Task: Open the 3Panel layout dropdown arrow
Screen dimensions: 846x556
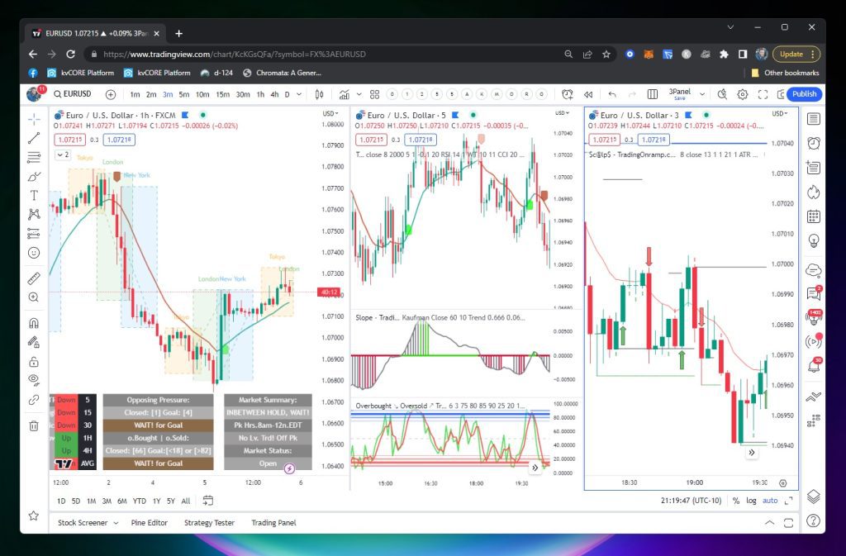Action: tap(704, 94)
